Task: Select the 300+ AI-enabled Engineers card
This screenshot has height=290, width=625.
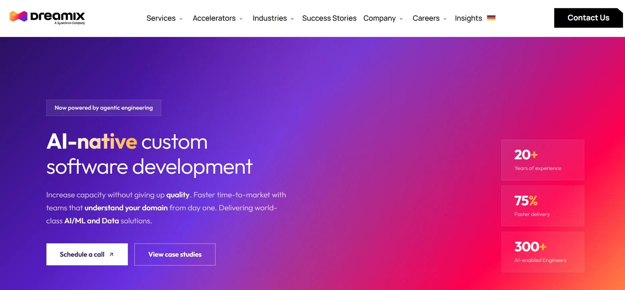Action: 543,252
